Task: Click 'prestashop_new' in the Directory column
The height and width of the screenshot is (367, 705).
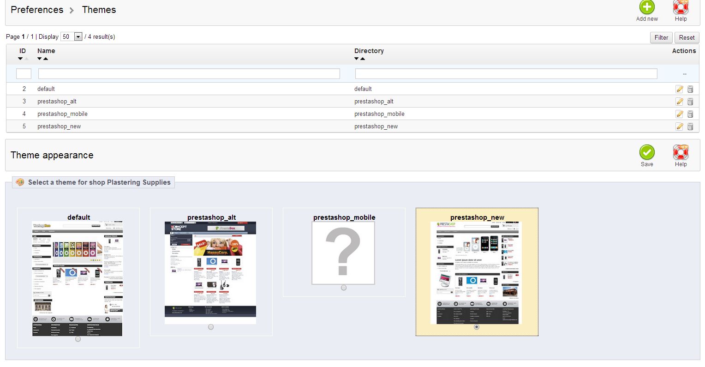Action: pyautogui.click(x=376, y=126)
